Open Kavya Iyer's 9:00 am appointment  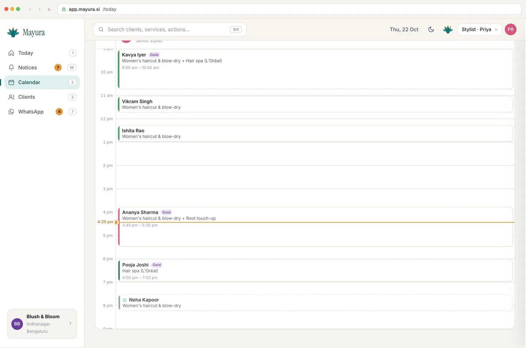tap(315, 69)
